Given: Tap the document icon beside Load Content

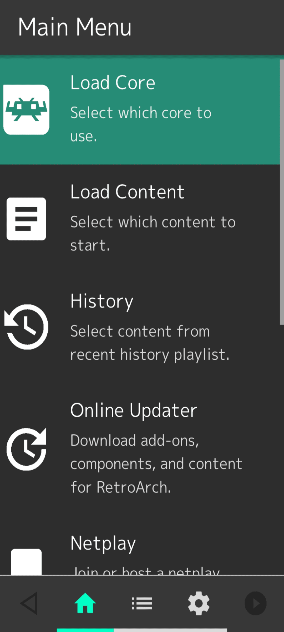Looking at the screenshot, I should (26, 219).
